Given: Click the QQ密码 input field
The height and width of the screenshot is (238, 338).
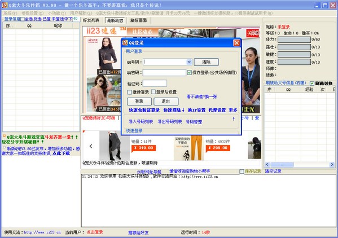Looking at the screenshot, I should point(164,73).
